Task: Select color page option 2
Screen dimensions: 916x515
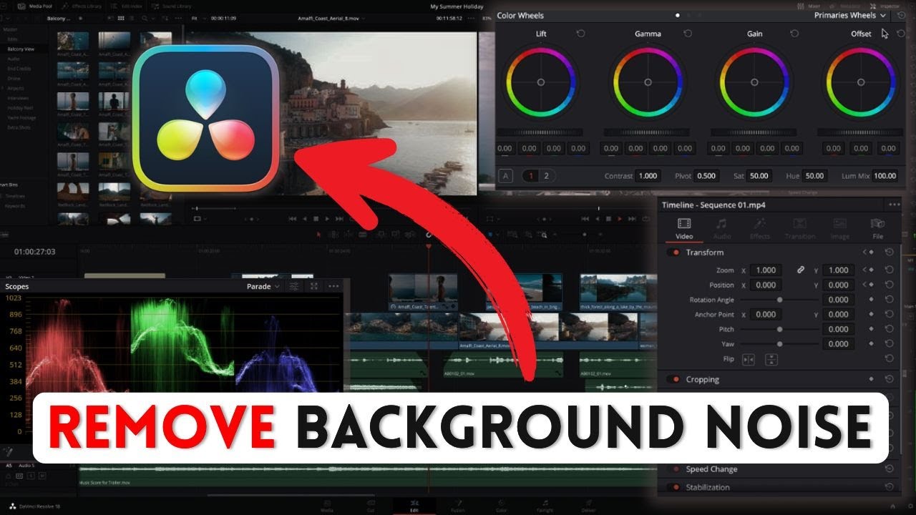Action: [547, 176]
